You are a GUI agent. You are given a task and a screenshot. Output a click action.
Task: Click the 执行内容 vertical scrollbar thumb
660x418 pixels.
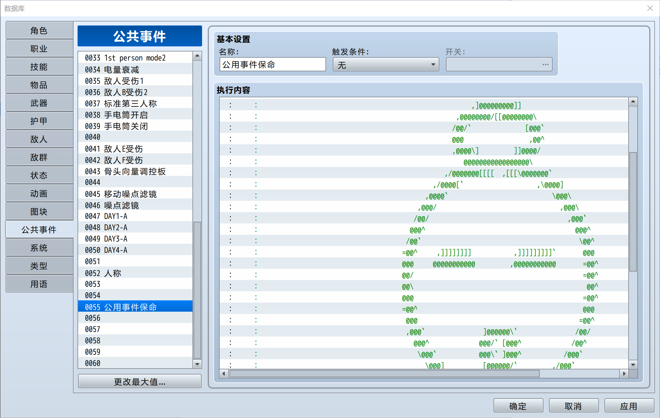[x=633, y=212]
